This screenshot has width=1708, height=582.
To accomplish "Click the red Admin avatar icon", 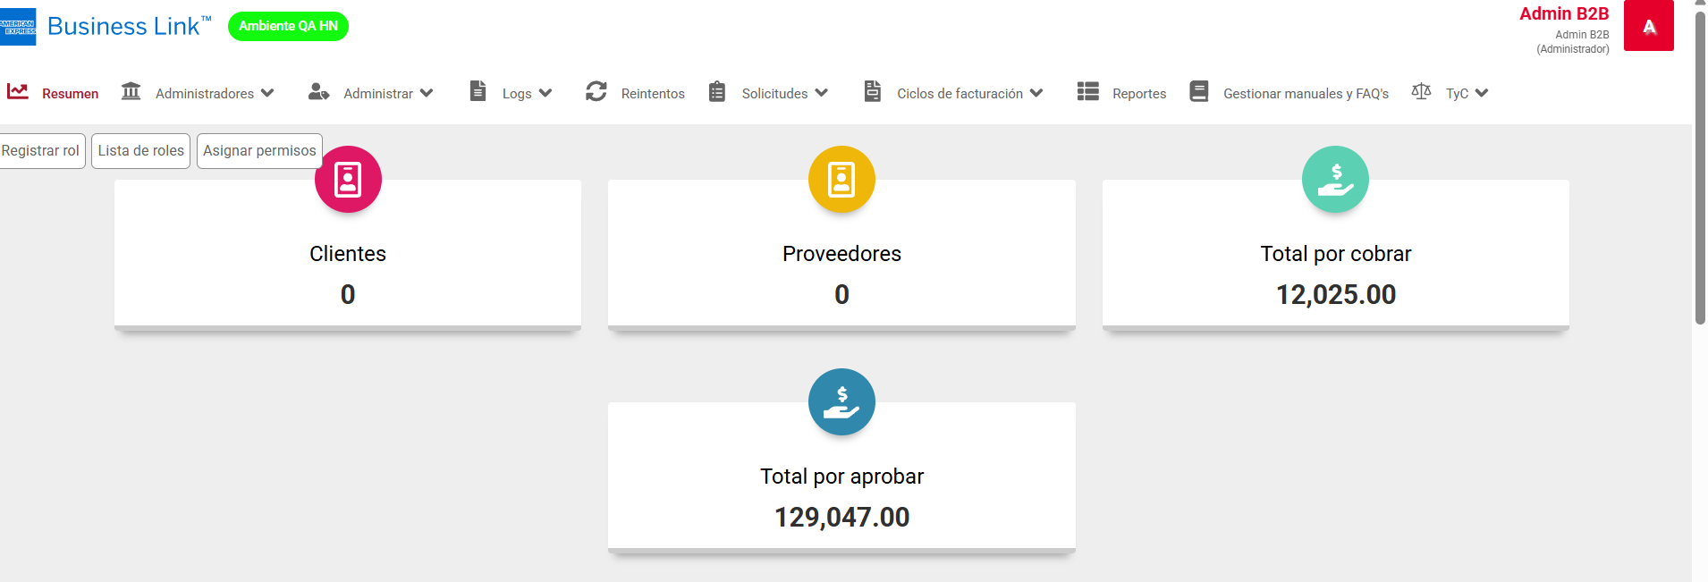I will tap(1648, 27).
